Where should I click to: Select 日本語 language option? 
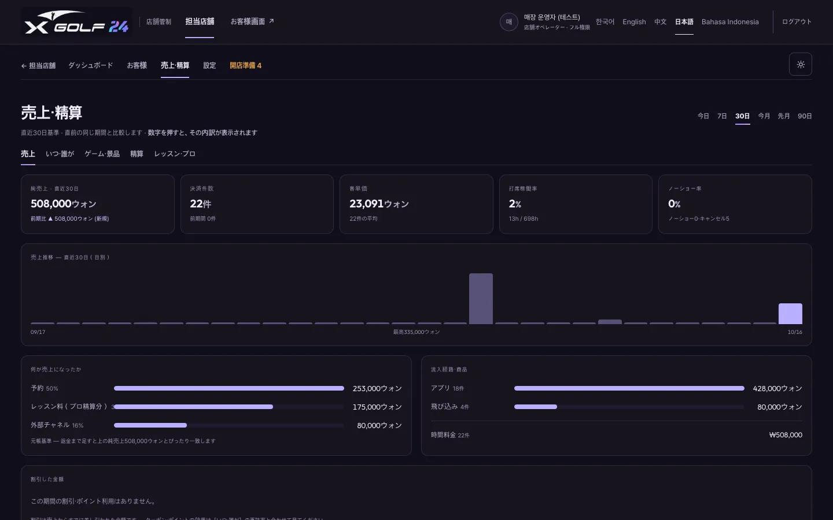[x=684, y=22]
